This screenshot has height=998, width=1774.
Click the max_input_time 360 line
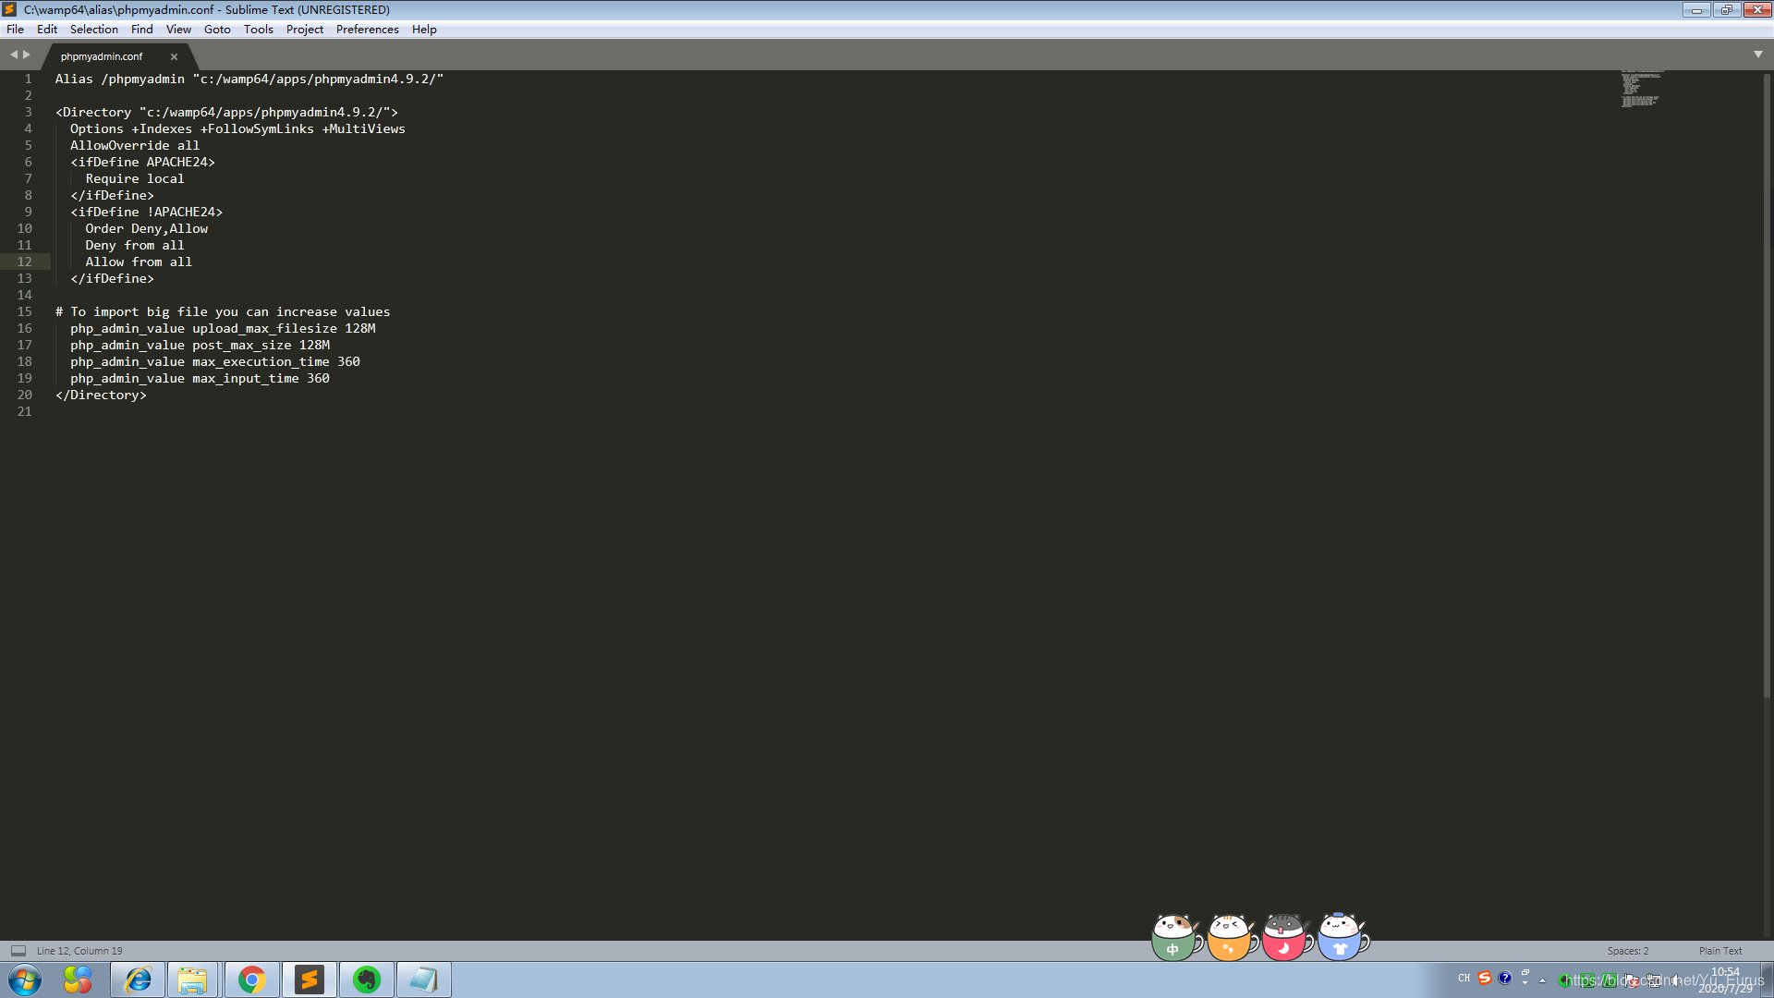pyautogui.click(x=200, y=378)
